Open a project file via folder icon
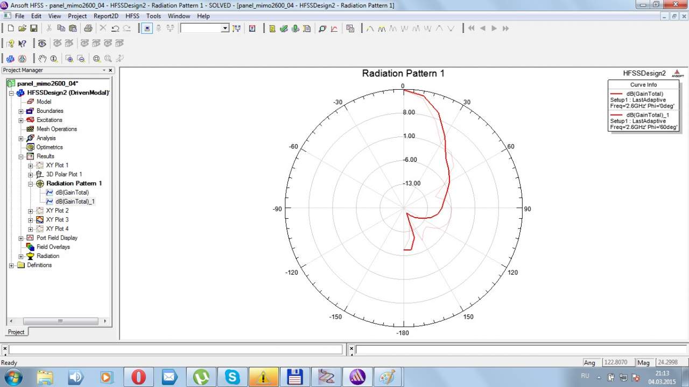The width and height of the screenshot is (689, 387). [22, 28]
